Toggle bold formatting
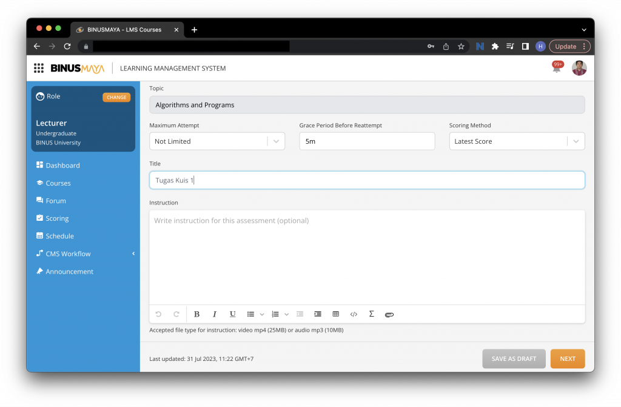Screen dimensions: 621x407 (x=196, y=314)
